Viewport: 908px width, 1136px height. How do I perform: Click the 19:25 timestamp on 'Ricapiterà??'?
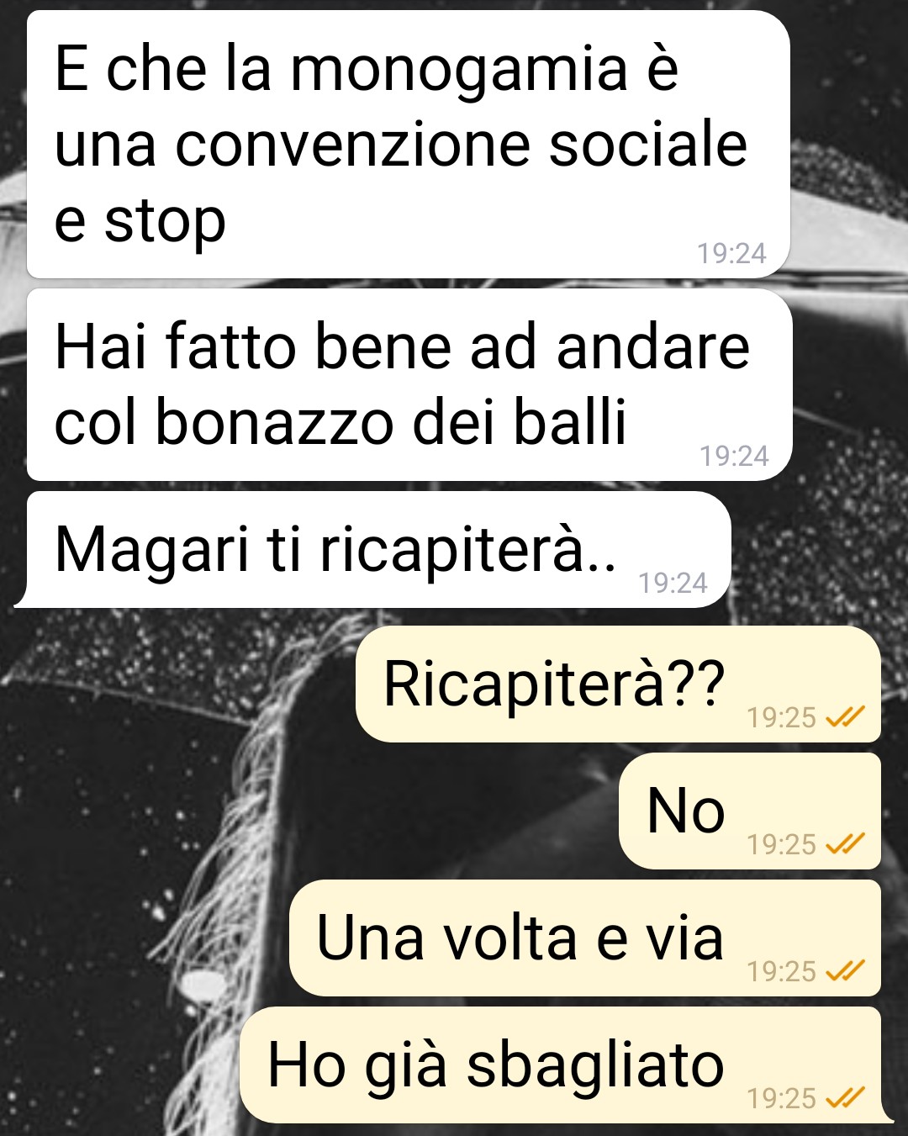click(781, 717)
